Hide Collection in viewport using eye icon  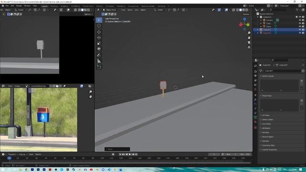click(x=300, y=17)
